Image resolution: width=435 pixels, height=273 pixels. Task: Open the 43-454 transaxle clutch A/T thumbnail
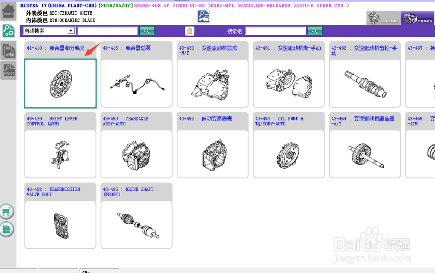[x=365, y=154]
